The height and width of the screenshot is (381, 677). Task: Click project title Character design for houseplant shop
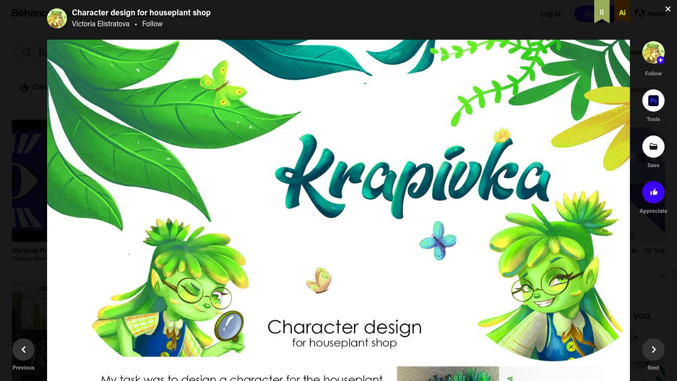(141, 12)
